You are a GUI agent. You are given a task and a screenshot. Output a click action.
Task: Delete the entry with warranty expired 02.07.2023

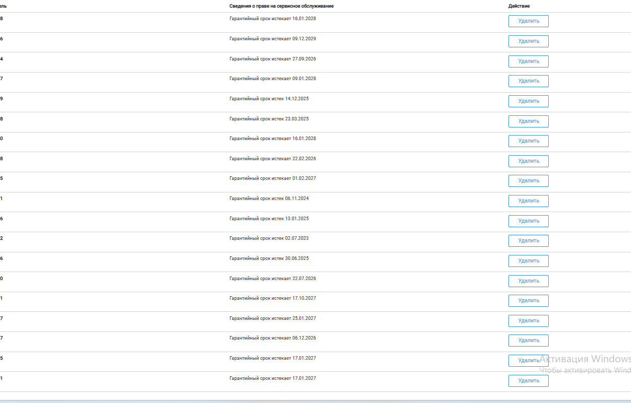(x=528, y=241)
